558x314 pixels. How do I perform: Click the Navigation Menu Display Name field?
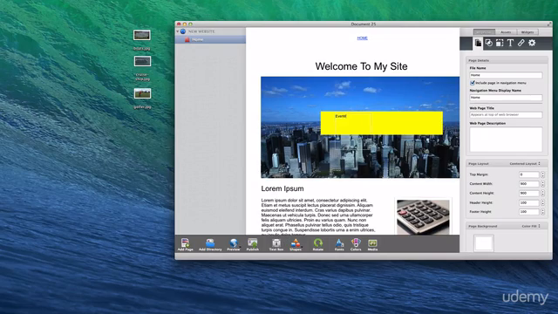click(x=506, y=97)
